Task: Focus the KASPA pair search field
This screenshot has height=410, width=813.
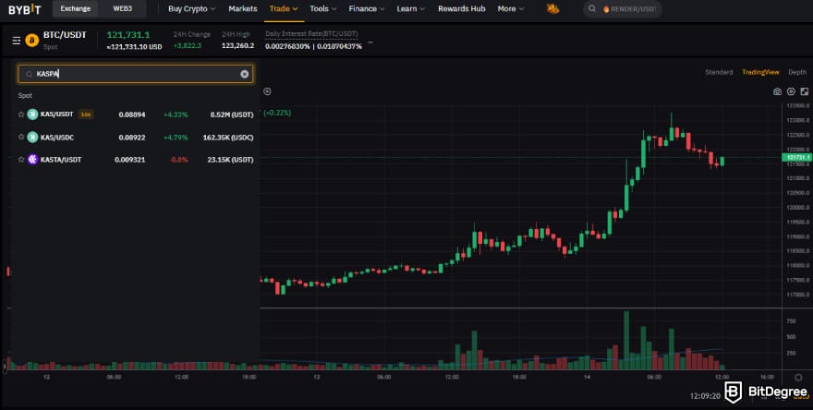Action: click(x=136, y=74)
